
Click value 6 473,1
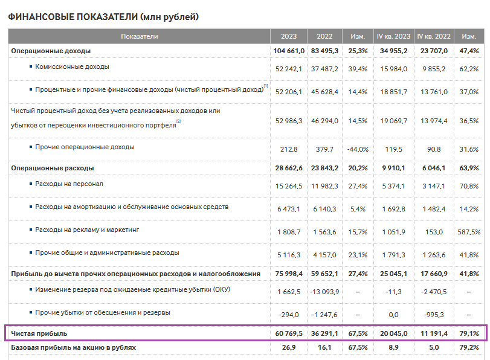point(289,209)
